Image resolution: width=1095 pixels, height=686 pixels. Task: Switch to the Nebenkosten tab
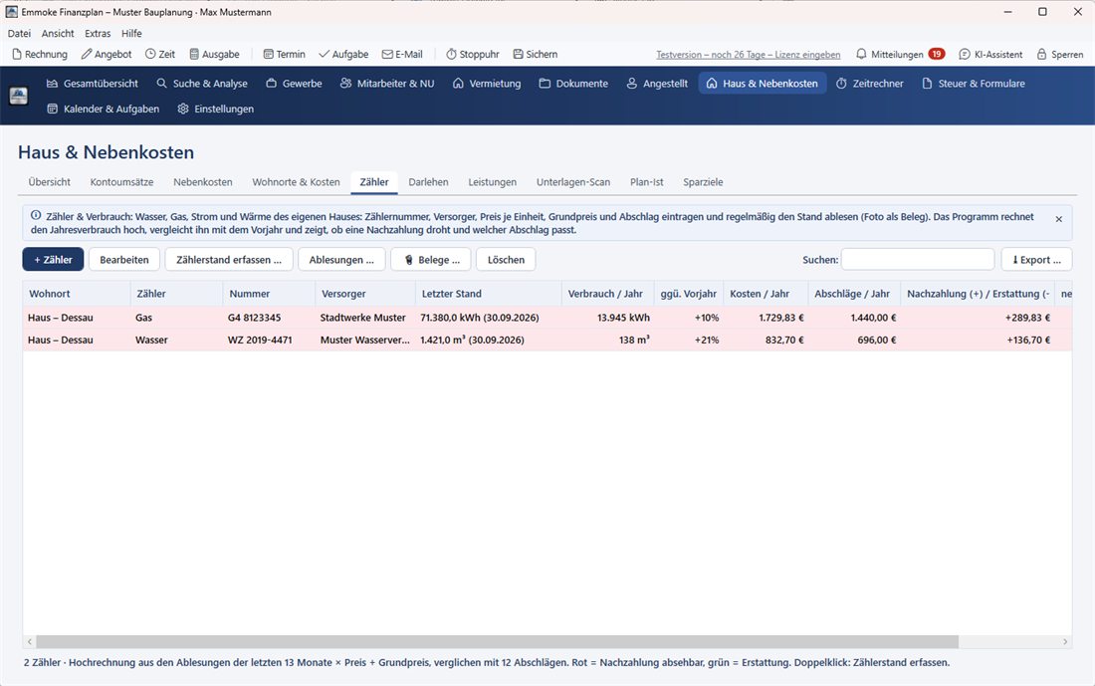coord(202,181)
